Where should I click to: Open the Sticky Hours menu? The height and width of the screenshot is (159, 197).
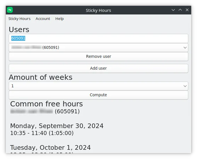[x=19, y=19]
